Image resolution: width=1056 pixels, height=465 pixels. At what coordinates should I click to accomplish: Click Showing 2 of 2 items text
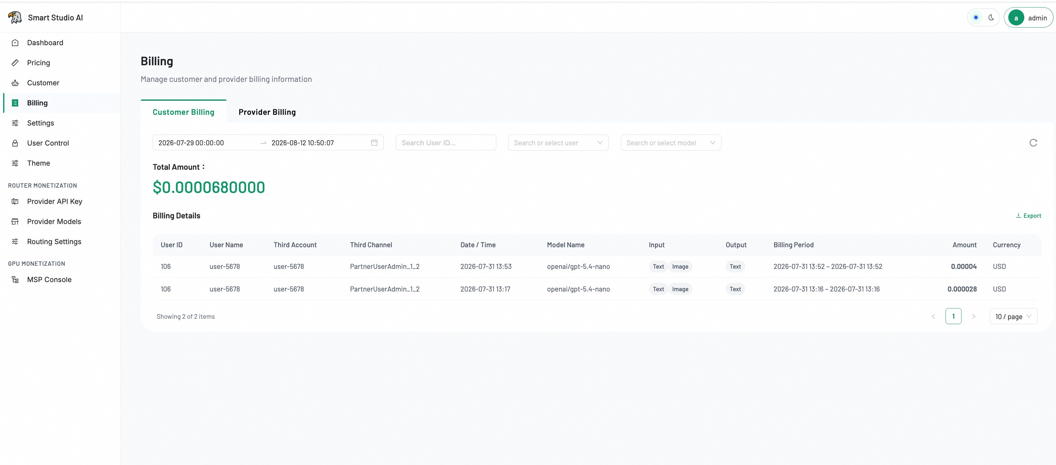coord(186,316)
